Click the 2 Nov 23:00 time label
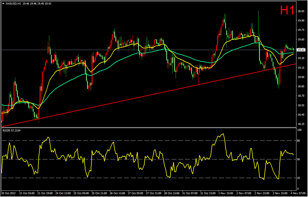 [x=262, y=193]
